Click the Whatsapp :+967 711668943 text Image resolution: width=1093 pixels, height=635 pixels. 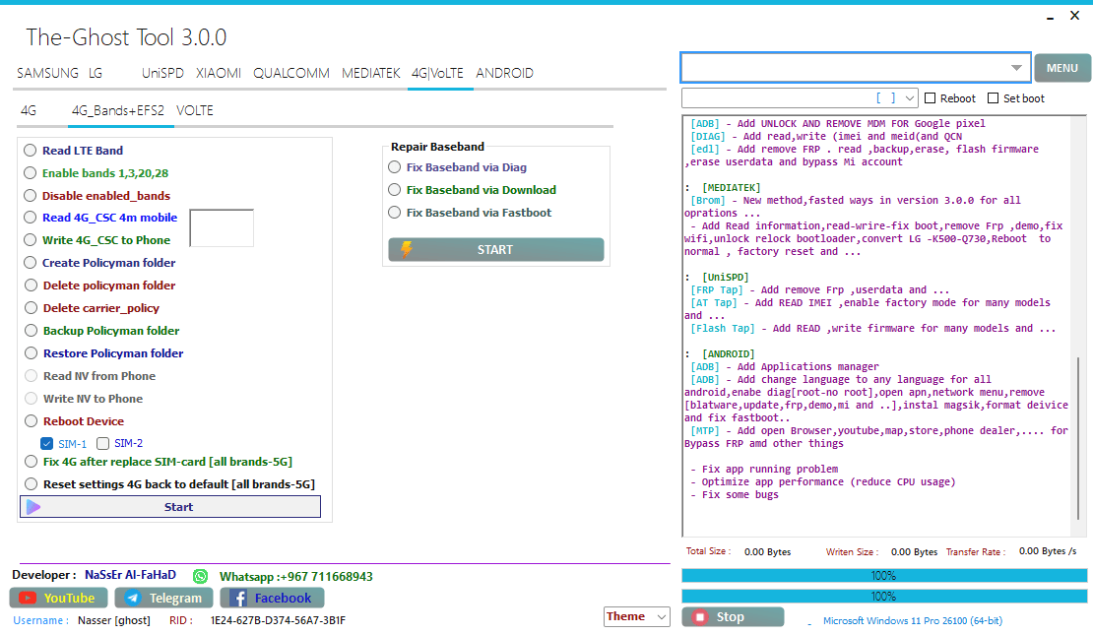pyautogui.click(x=296, y=577)
